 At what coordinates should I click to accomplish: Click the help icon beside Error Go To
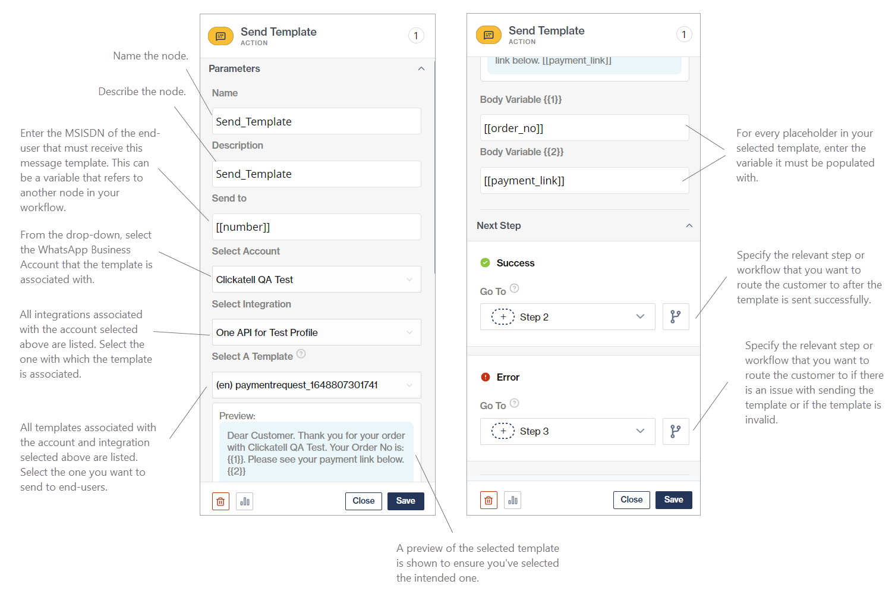click(515, 403)
